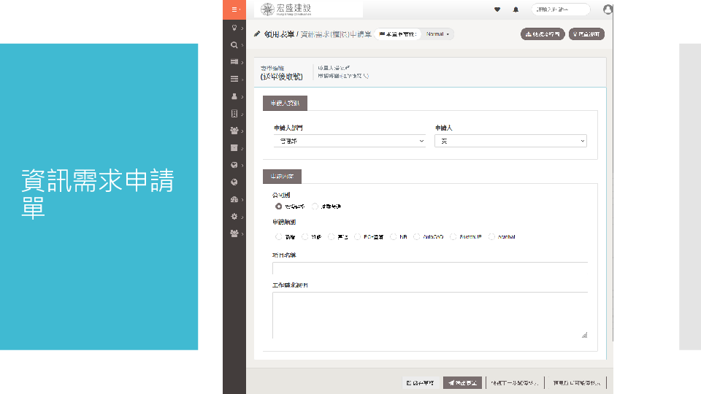This screenshot has height=394, width=701.
Task: Select the NB application type radio
Action: tap(394, 237)
